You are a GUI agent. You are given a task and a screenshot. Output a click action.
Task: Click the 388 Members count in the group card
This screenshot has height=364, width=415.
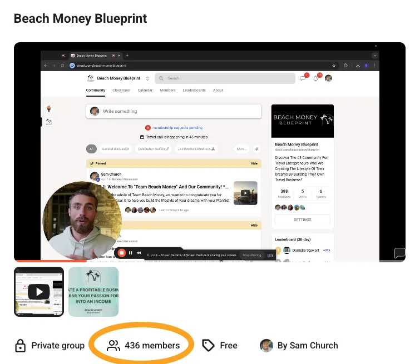(284, 193)
